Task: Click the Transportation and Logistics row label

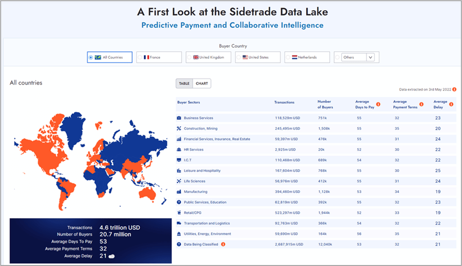Action: [x=207, y=223]
